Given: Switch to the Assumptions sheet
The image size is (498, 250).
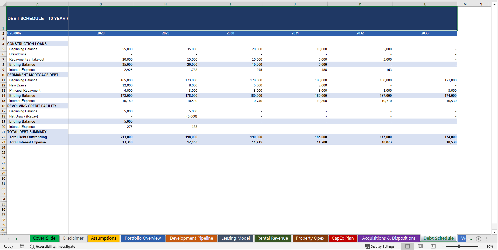Looking at the screenshot, I should (103, 238).
